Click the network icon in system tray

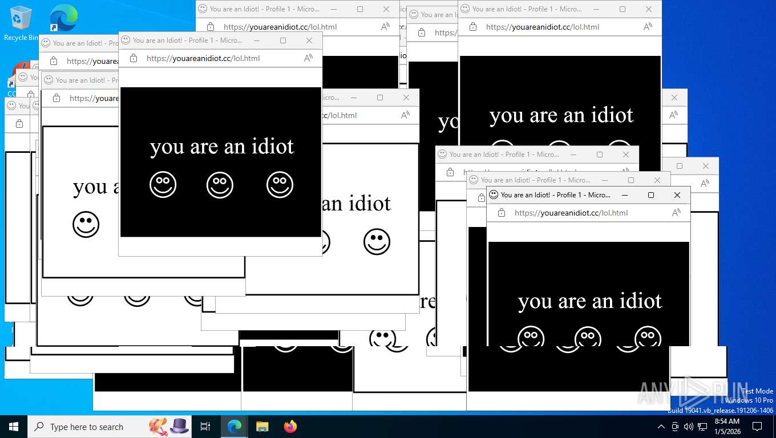pyautogui.click(x=702, y=427)
